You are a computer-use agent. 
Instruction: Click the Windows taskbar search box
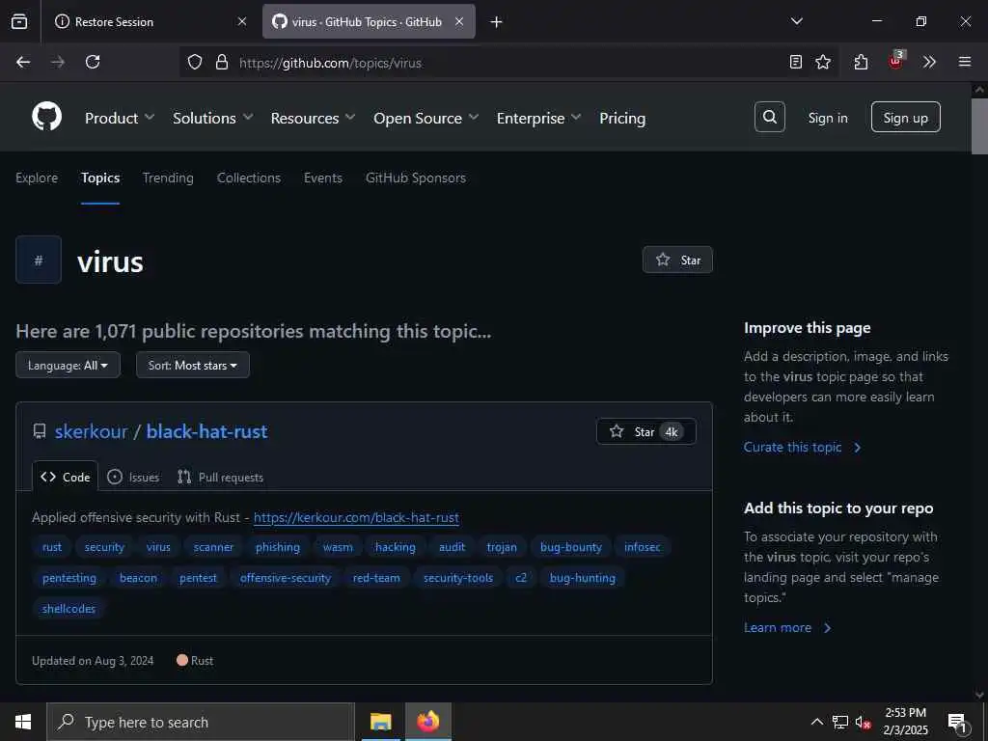(x=201, y=722)
